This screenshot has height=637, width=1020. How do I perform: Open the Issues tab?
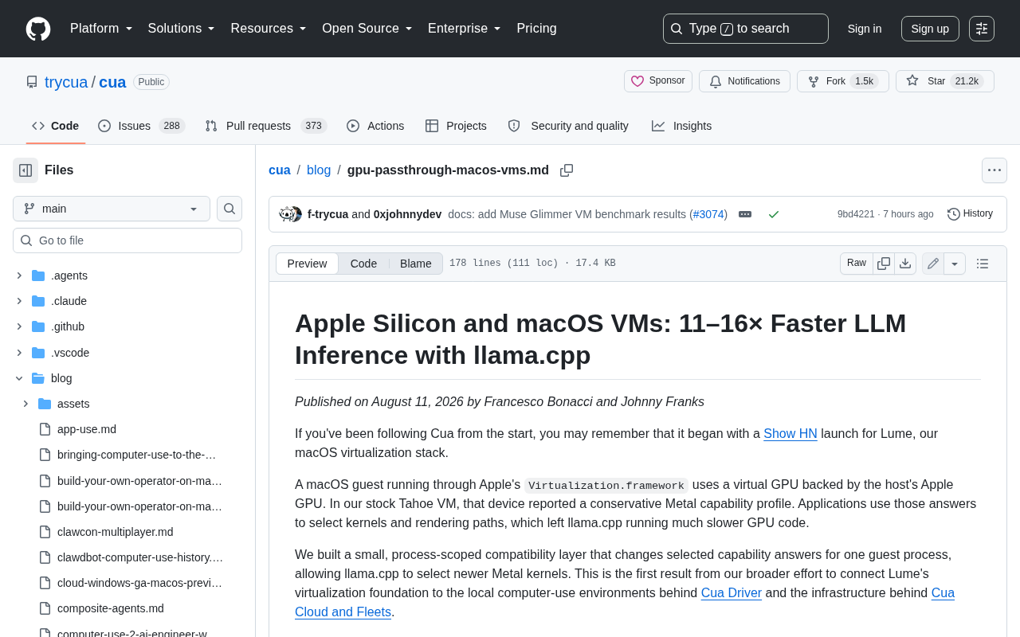coord(142,126)
